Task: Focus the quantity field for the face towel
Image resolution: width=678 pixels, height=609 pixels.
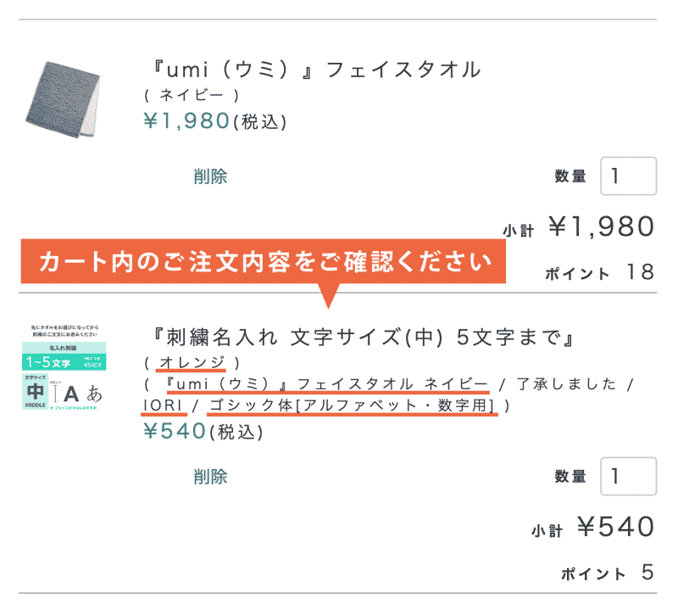Action: 628,176
